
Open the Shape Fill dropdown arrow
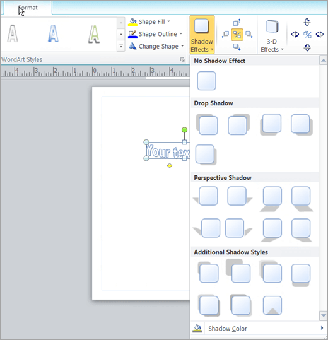click(168, 21)
